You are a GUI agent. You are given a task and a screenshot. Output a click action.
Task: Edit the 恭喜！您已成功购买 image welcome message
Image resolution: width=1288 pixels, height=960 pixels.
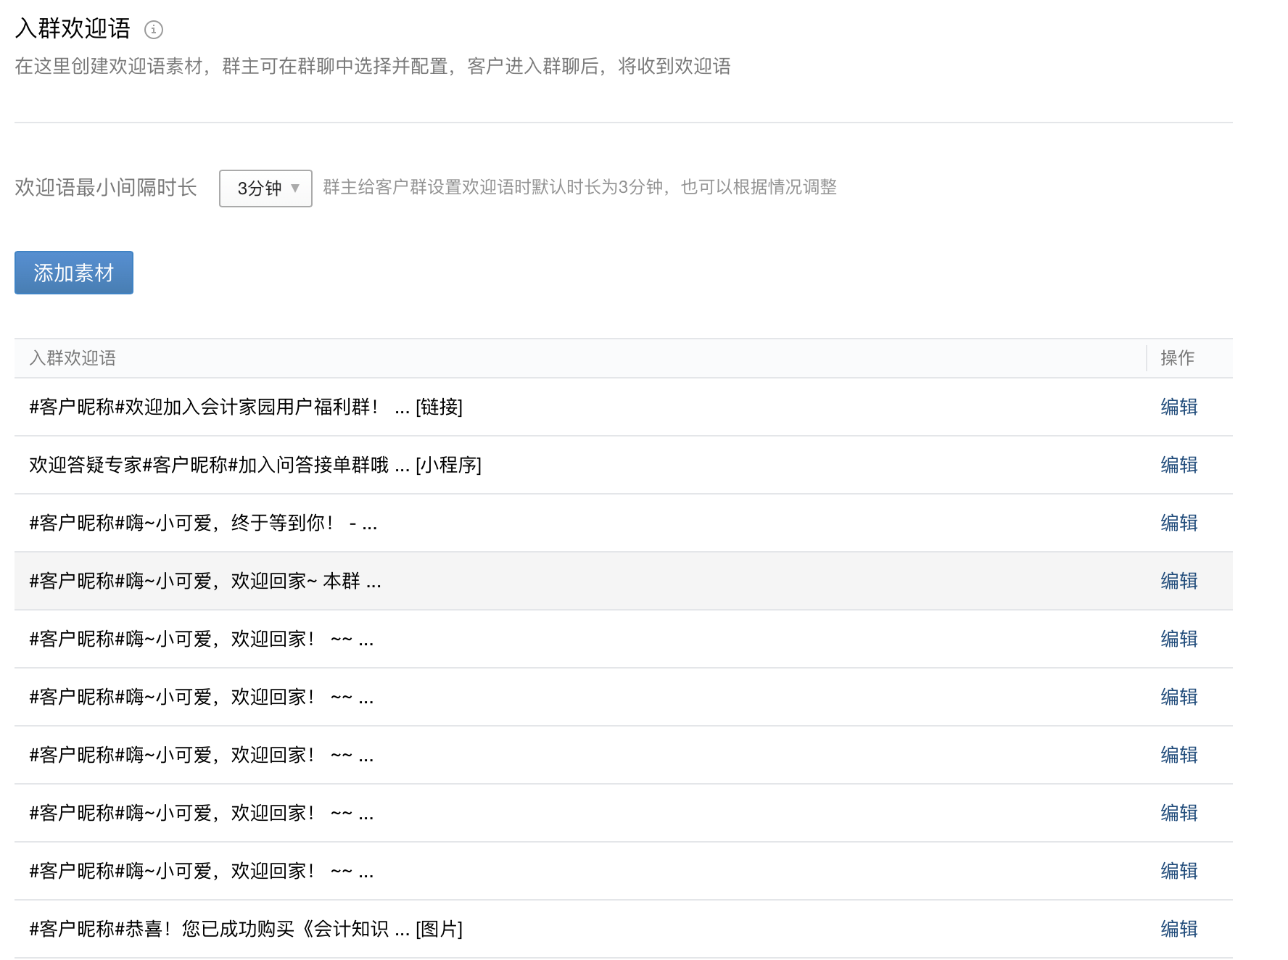click(x=1178, y=929)
